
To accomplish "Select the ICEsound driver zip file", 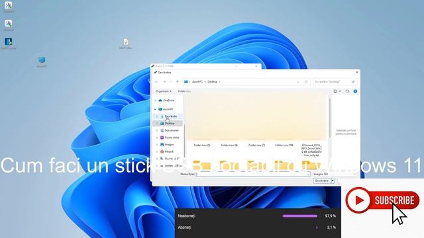I will (311, 150).
